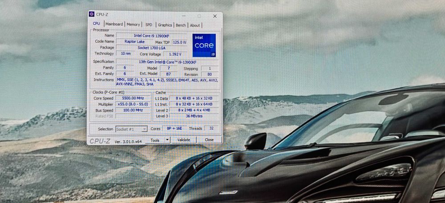
Task: Show the About tab
Action: point(195,25)
